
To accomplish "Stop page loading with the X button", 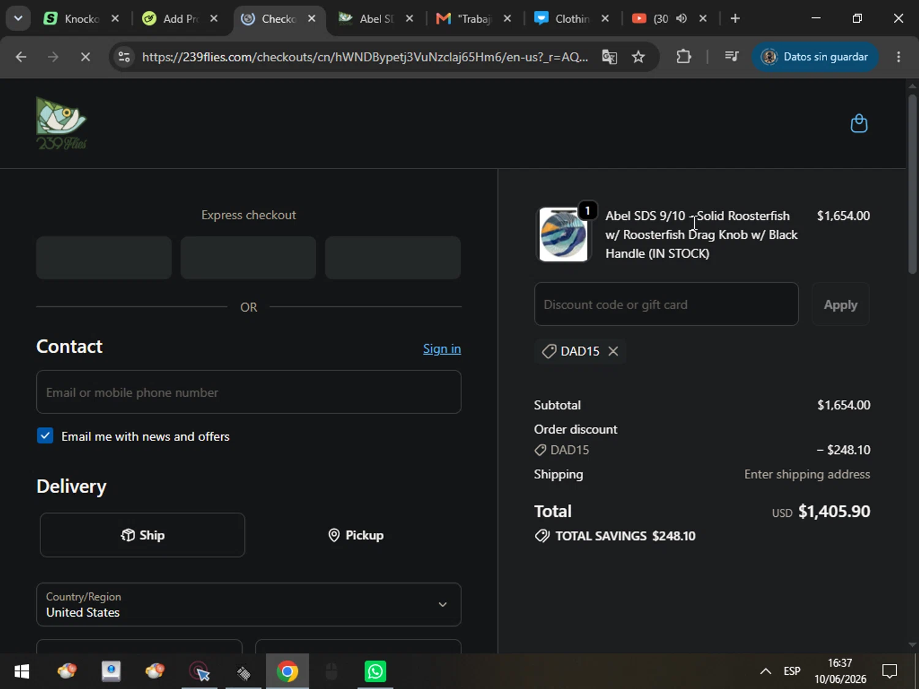I will [85, 57].
